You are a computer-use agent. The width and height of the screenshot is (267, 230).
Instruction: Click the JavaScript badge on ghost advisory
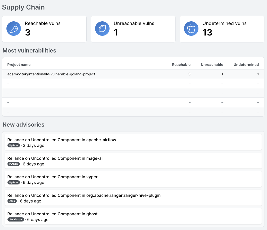(x=16, y=219)
